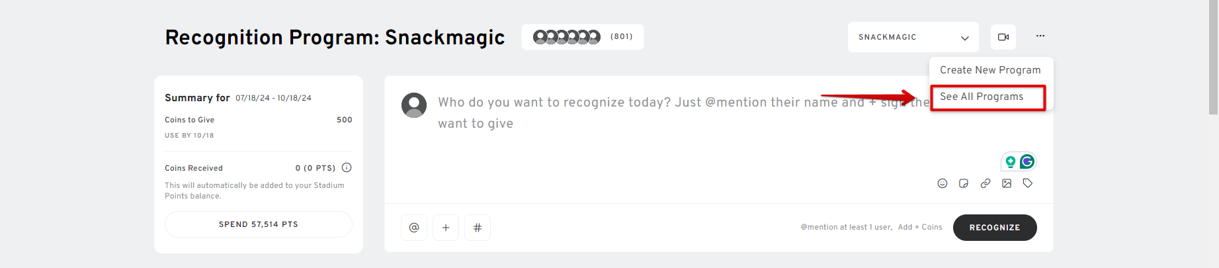The height and width of the screenshot is (268, 1219).
Task: Attach a link with the chain icon
Action: coord(986,183)
